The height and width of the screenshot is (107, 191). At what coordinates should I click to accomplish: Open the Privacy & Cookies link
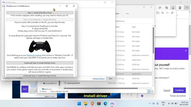pos(178,96)
